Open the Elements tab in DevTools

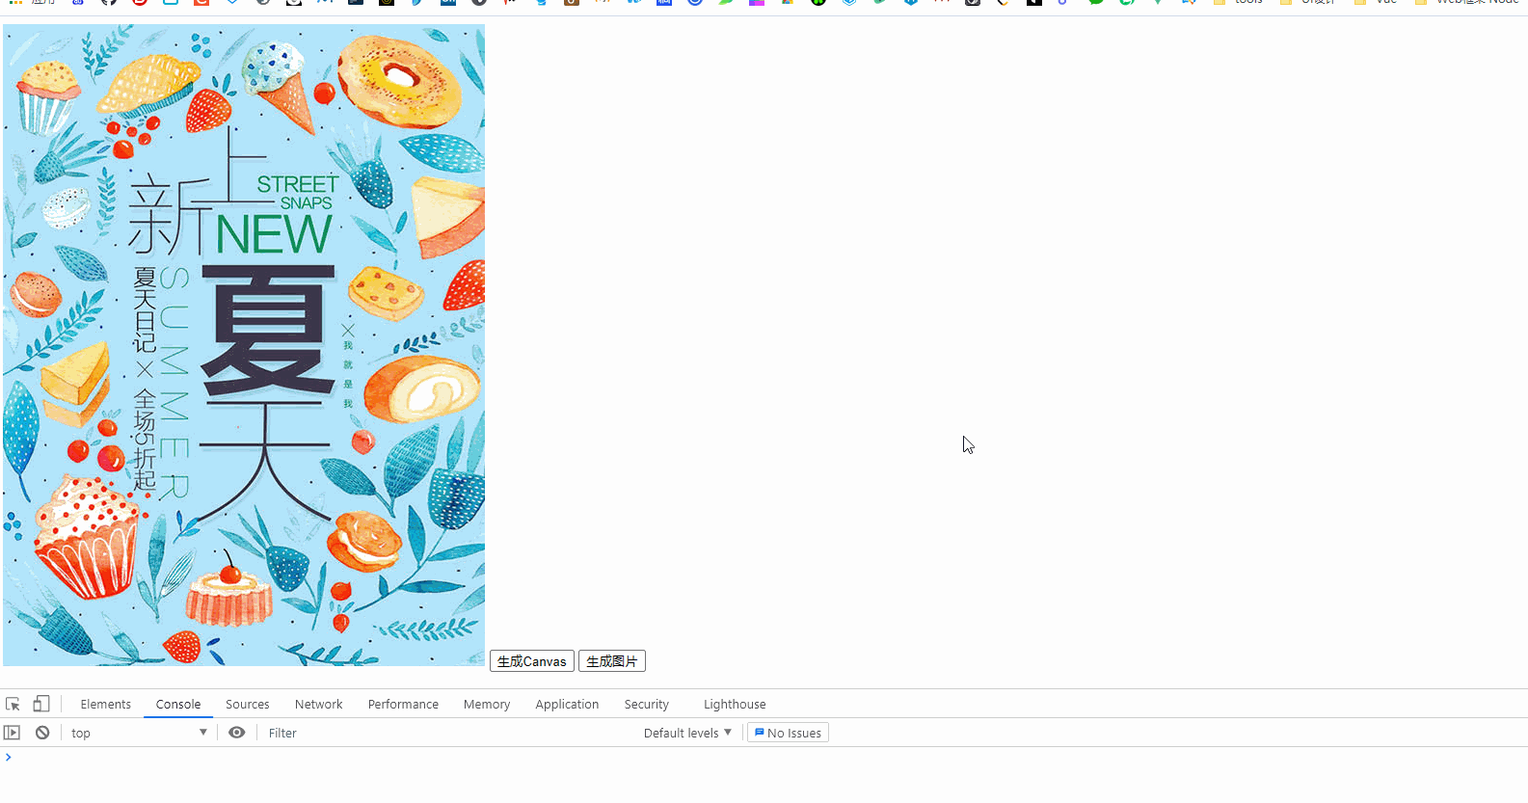pos(106,705)
